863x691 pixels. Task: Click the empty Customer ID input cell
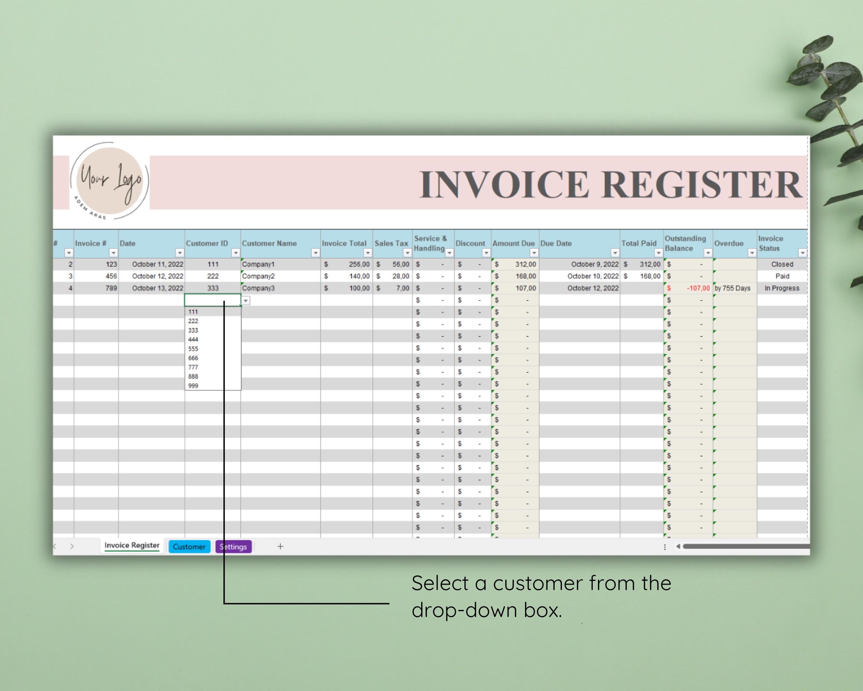point(213,300)
